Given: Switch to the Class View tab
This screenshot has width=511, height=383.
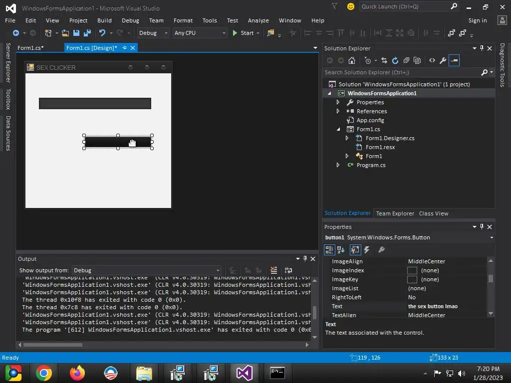Looking at the screenshot, I should (434, 213).
